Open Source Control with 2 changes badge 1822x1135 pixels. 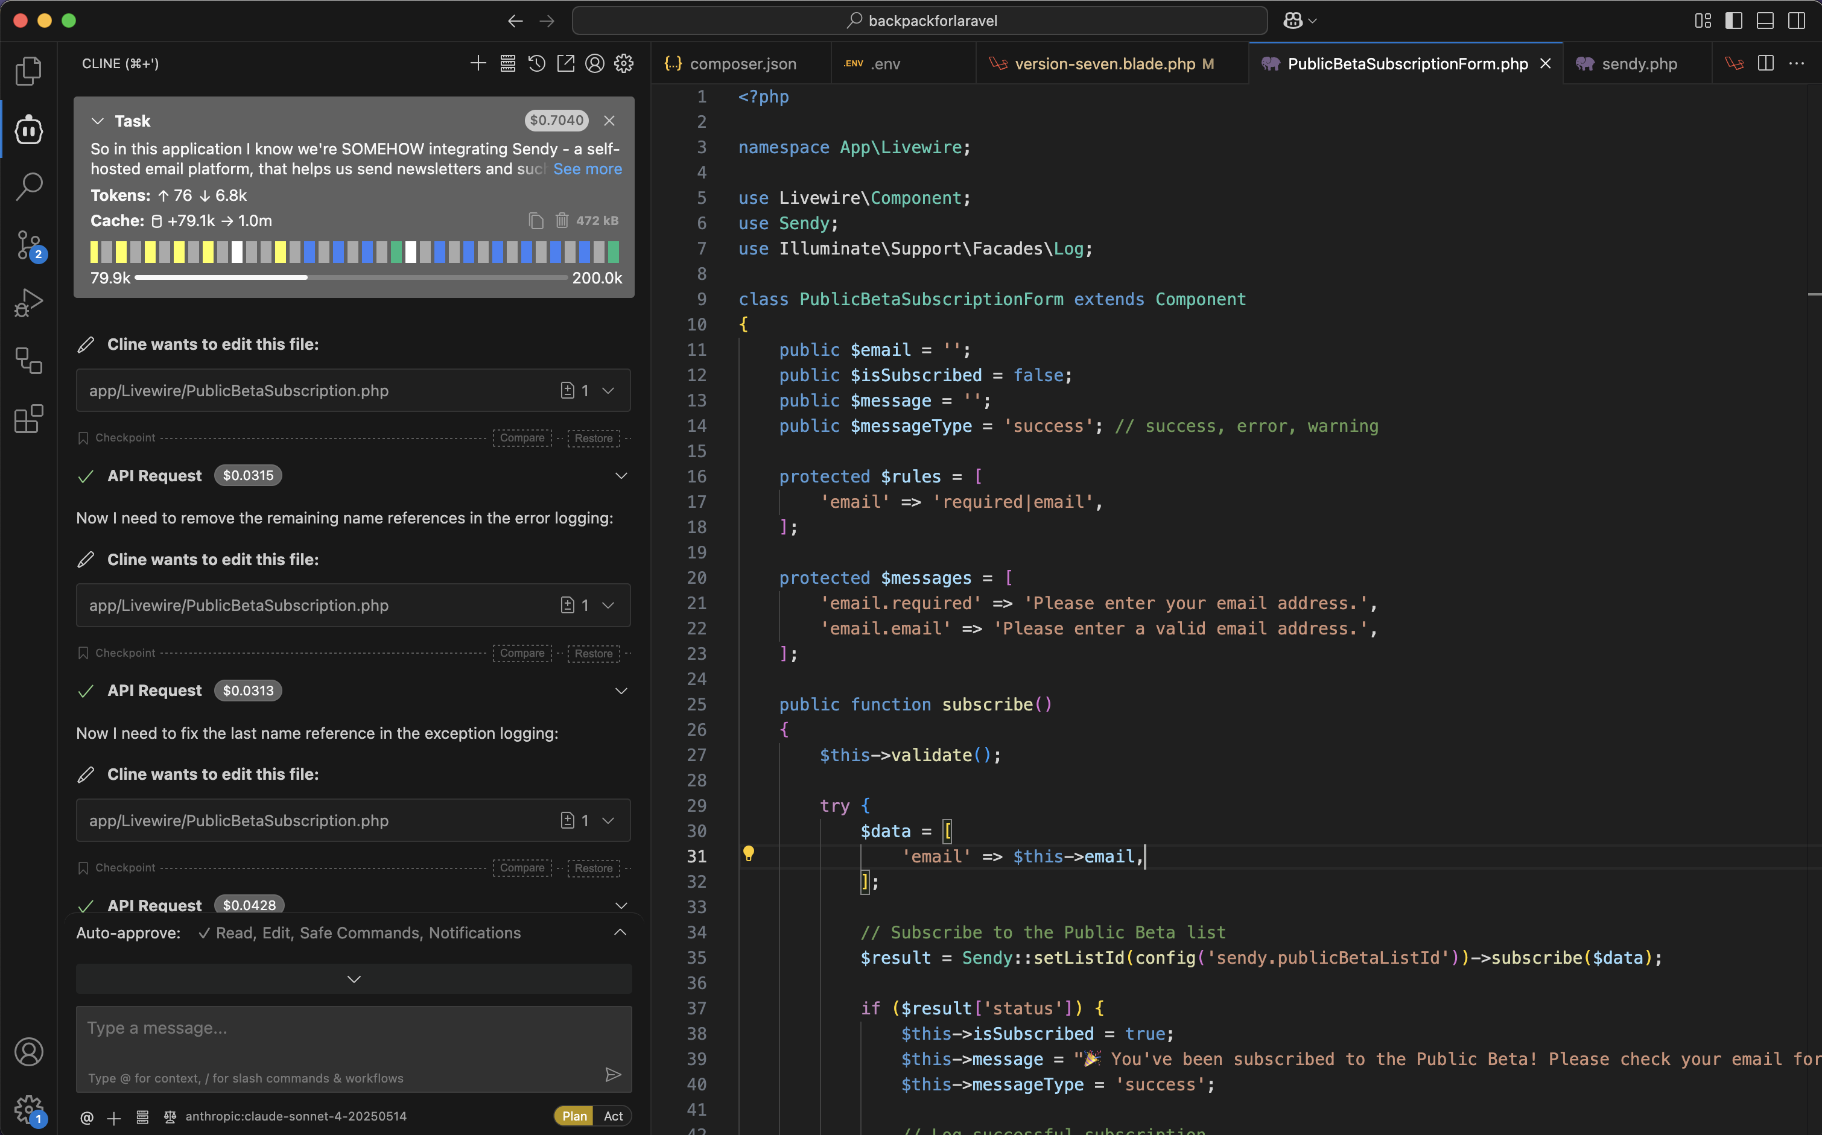click(30, 245)
